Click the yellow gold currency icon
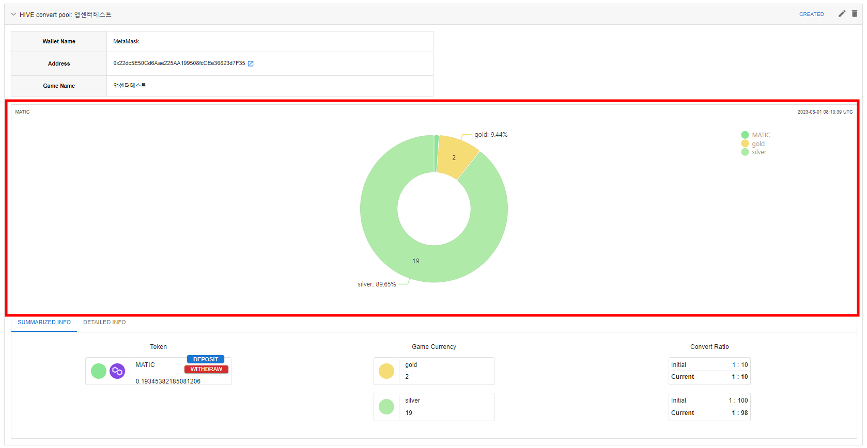867x448 pixels. coord(386,371)
